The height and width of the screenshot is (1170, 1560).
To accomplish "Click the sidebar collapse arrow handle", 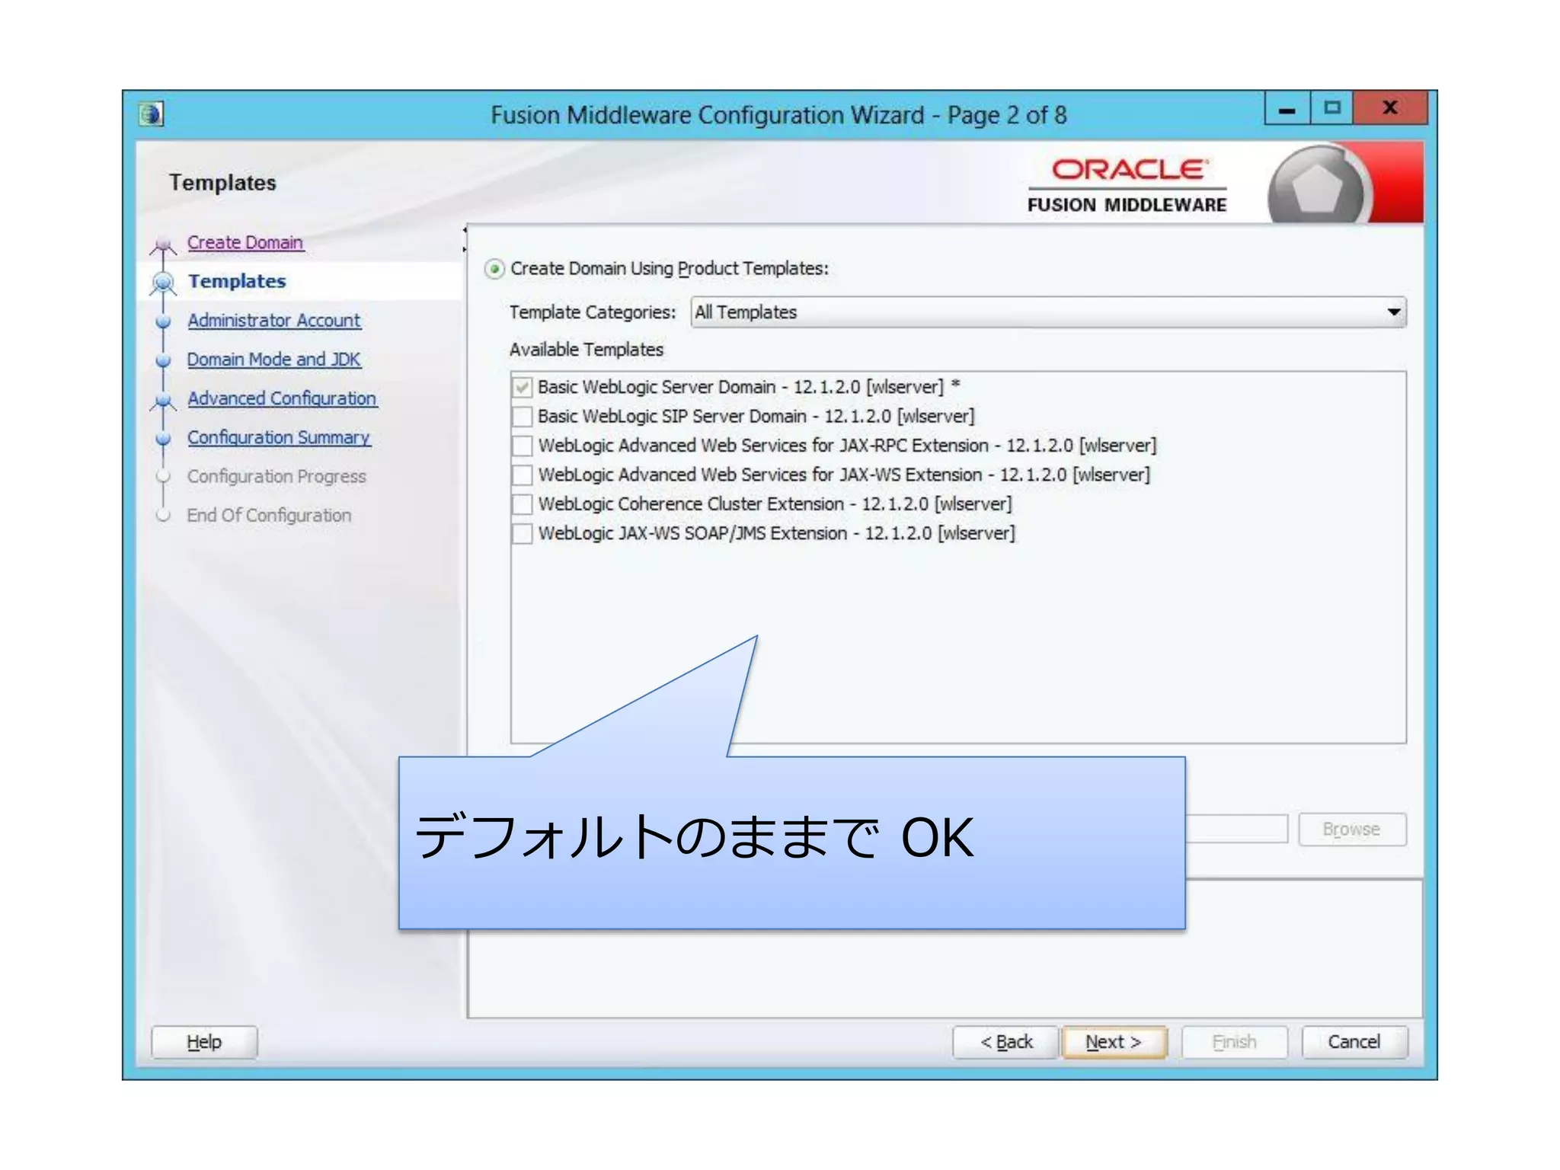I will coord(465,239).
